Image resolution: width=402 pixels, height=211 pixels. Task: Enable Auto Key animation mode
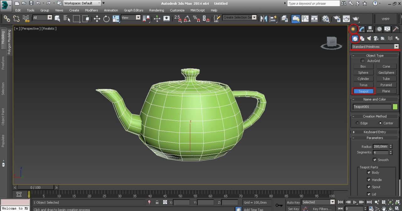pos(293,202)
